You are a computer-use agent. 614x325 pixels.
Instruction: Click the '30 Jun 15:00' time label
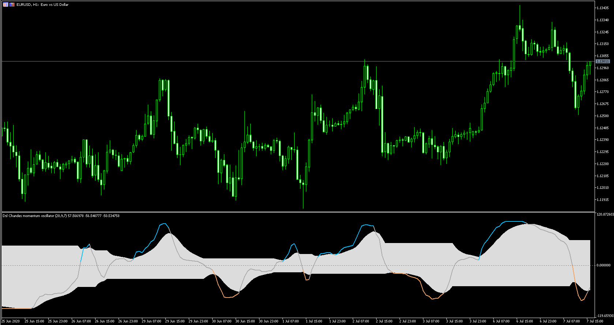[x=245, y=321]
